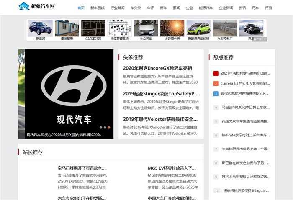Close the ad banner with X

(265, 39)
